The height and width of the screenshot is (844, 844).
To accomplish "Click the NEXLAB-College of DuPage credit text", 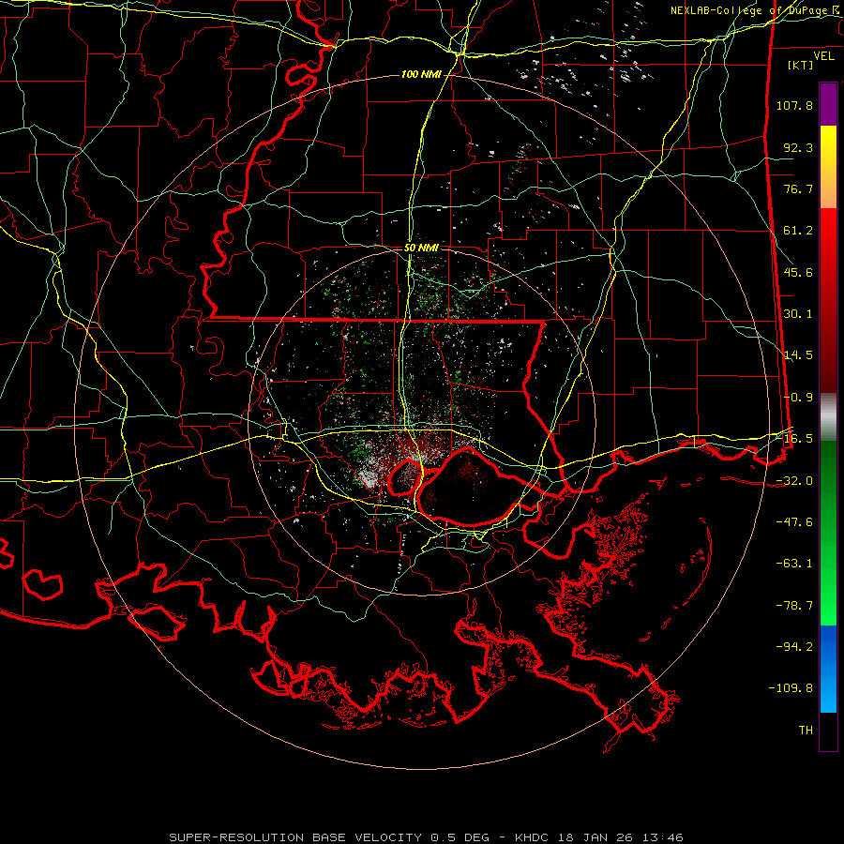I will tap(754, 10).
